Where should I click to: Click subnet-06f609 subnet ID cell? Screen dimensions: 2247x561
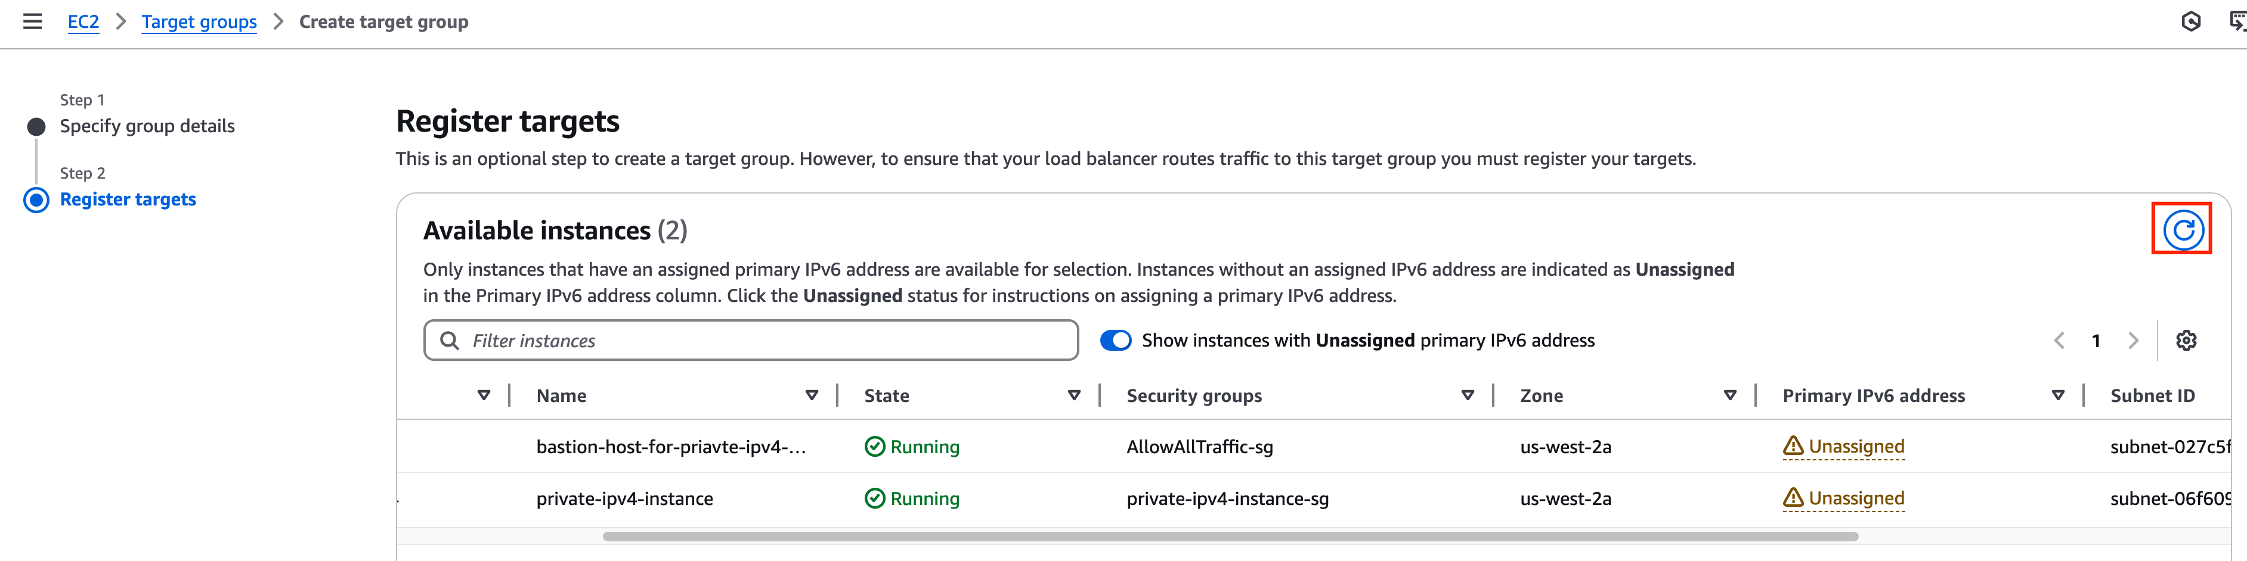click(2170, 498)
